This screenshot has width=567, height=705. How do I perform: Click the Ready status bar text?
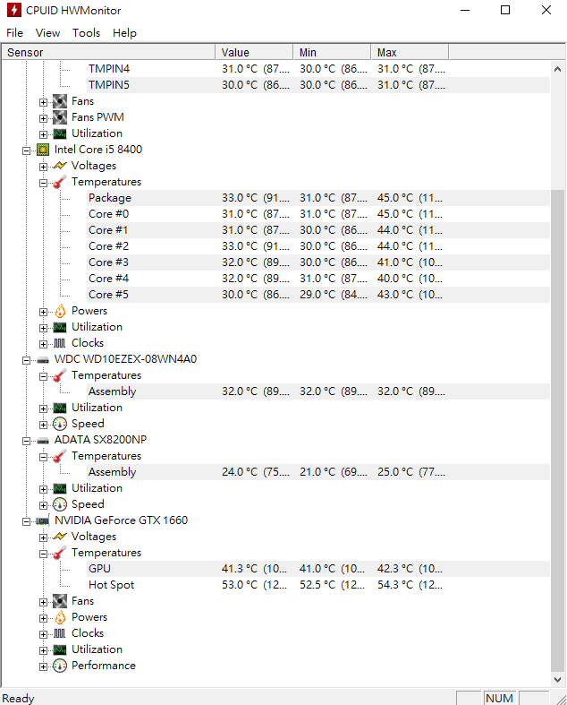[19, 698]
